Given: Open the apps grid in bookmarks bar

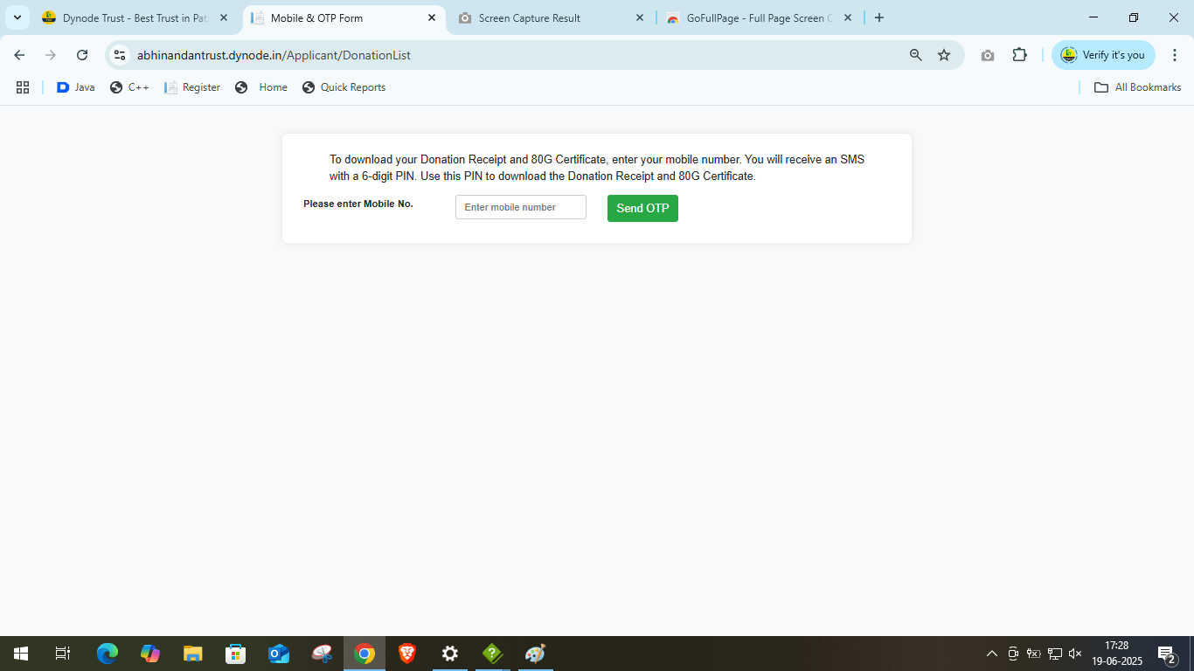Looking at the screenshot, I should (x=23, y=87).
